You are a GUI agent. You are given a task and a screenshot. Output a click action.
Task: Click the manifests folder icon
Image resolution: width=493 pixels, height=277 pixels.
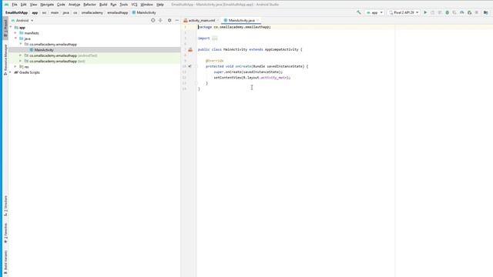click(22, 33)
